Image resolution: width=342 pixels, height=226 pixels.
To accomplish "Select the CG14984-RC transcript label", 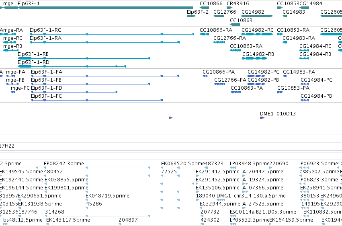I will [315, 46].
